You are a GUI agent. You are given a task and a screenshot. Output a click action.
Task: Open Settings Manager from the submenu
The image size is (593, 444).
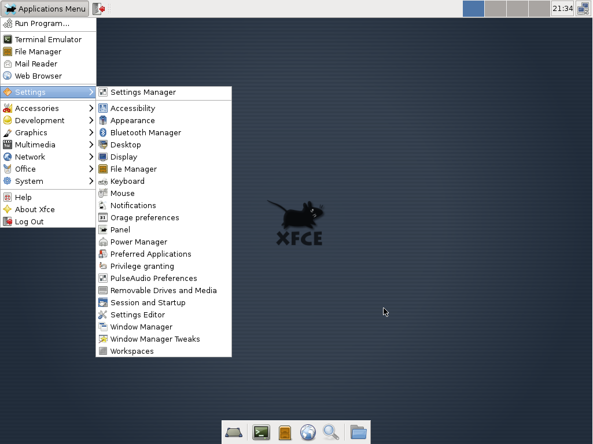163,92
